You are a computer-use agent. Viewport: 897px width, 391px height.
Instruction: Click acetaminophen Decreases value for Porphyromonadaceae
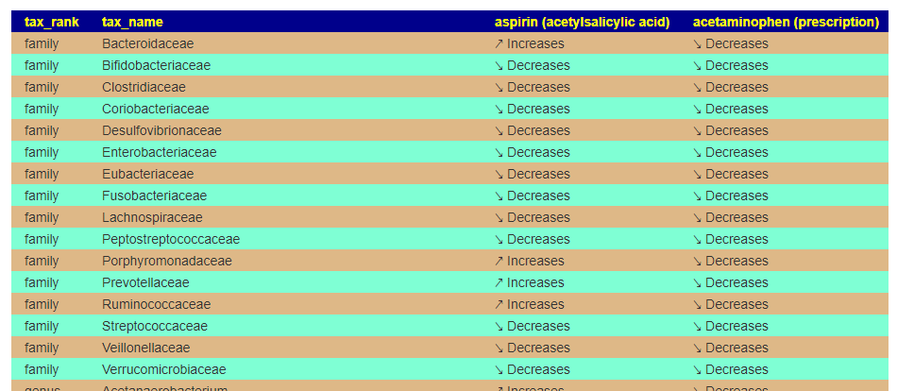(x=731, y=261)
